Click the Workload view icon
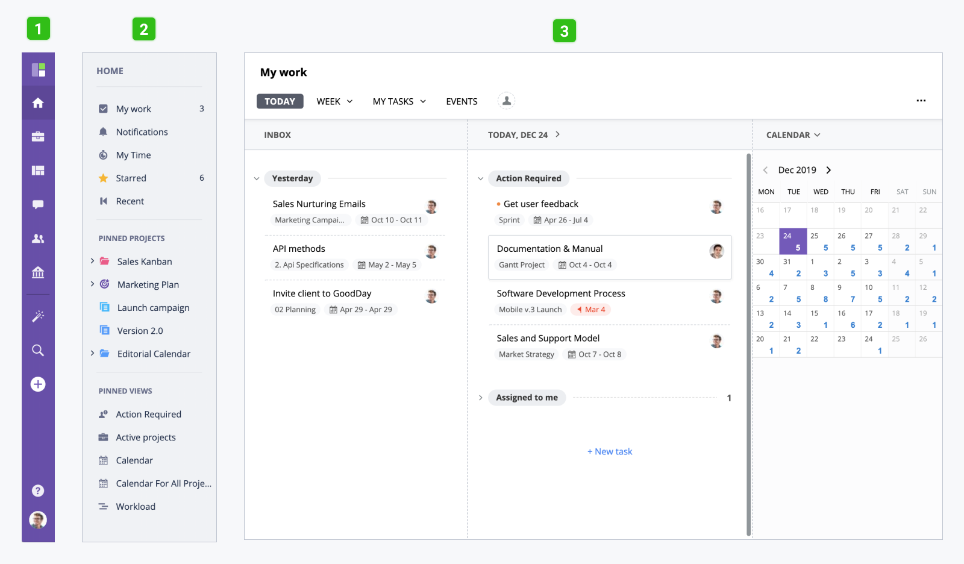The image size is (964, 564). point(103,506)
